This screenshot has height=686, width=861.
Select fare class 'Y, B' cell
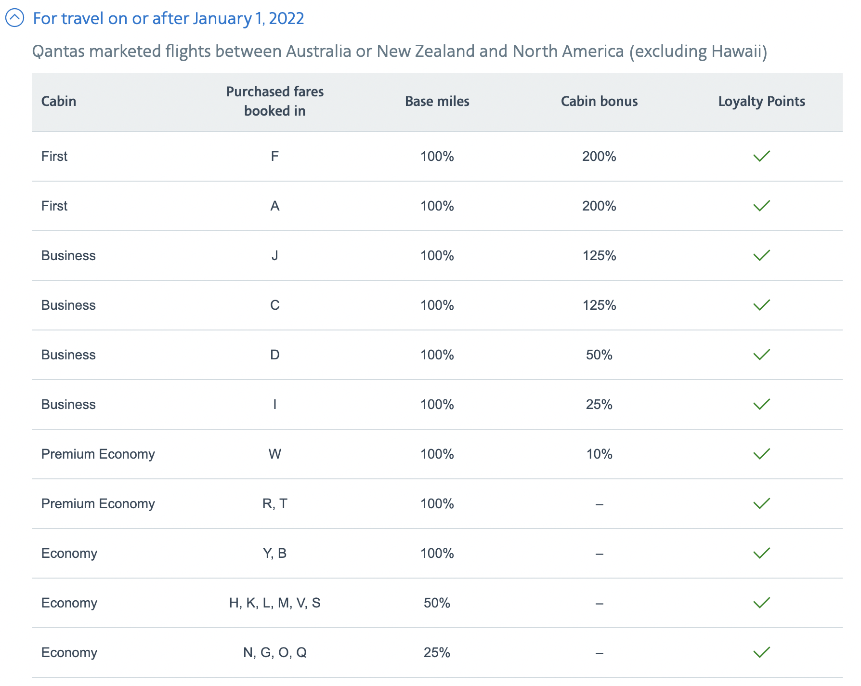pyautogui.click(x=274, y=553)
